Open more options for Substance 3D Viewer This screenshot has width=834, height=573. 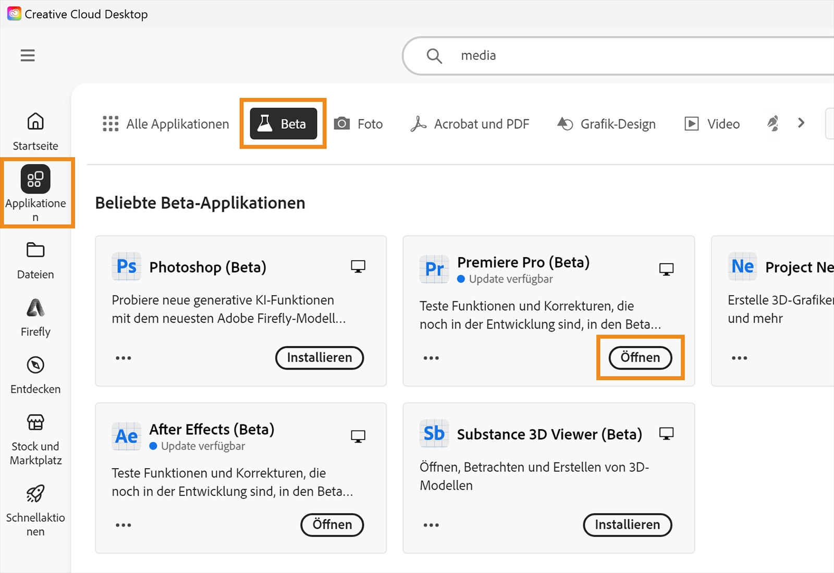tap(431, 525)
